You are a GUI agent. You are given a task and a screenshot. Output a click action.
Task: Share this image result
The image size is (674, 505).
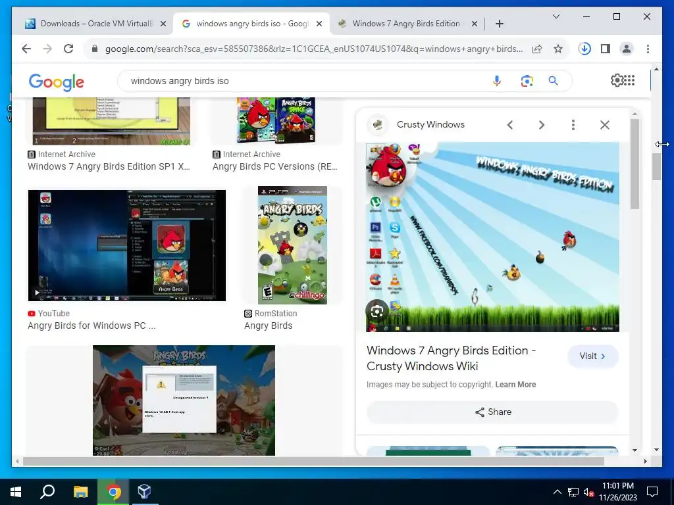(492, 412)
